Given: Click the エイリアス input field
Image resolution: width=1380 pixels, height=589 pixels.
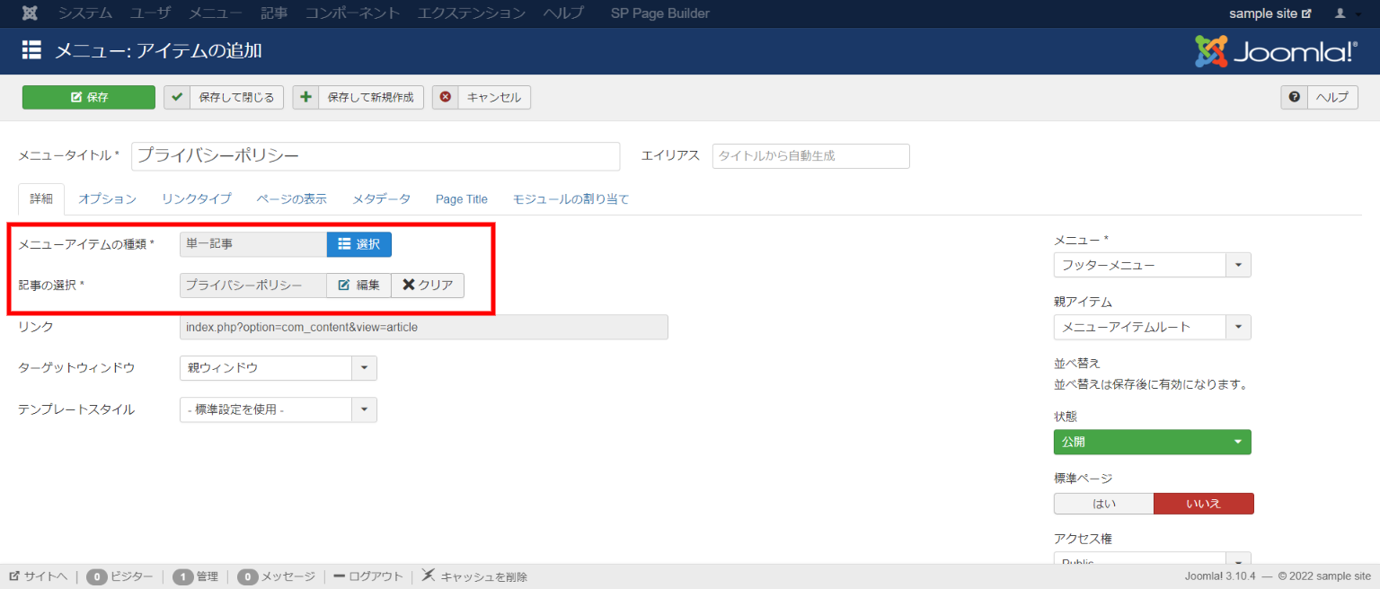Looking at the screenshot, I should coord(810,156).
